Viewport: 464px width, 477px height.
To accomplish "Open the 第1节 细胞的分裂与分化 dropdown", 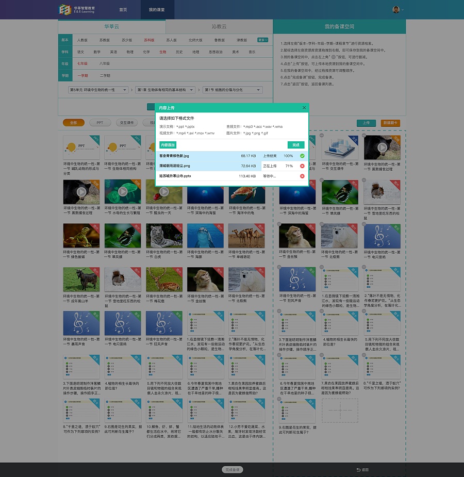I will (x=233, y=90).
